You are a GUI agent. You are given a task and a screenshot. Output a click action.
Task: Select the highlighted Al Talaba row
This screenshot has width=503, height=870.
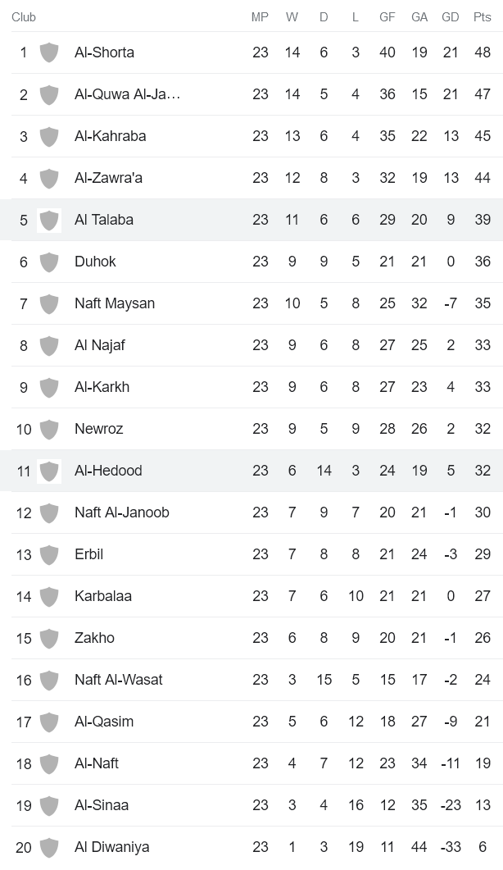[x=246, y=219]
